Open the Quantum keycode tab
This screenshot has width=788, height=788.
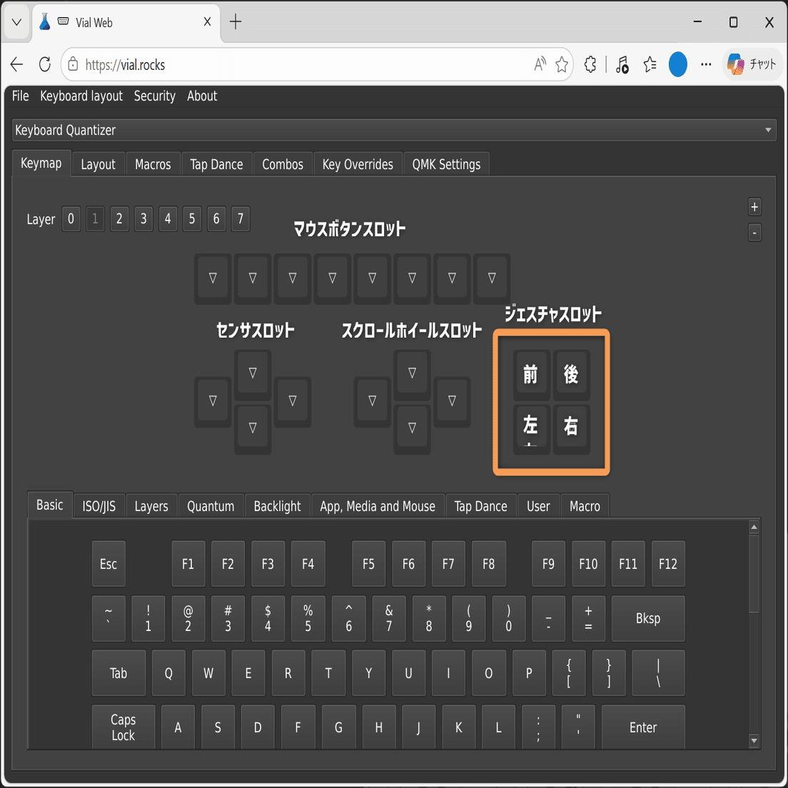coord(211,506)
